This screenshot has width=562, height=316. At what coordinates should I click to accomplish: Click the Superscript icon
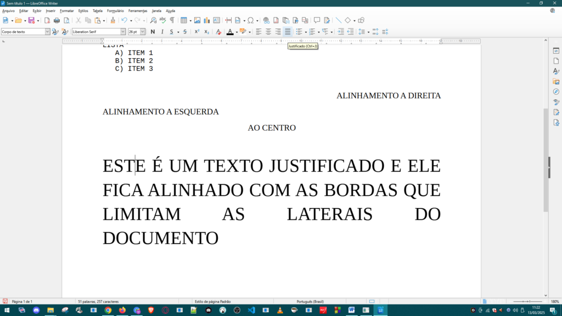click(x=197, y=32)
